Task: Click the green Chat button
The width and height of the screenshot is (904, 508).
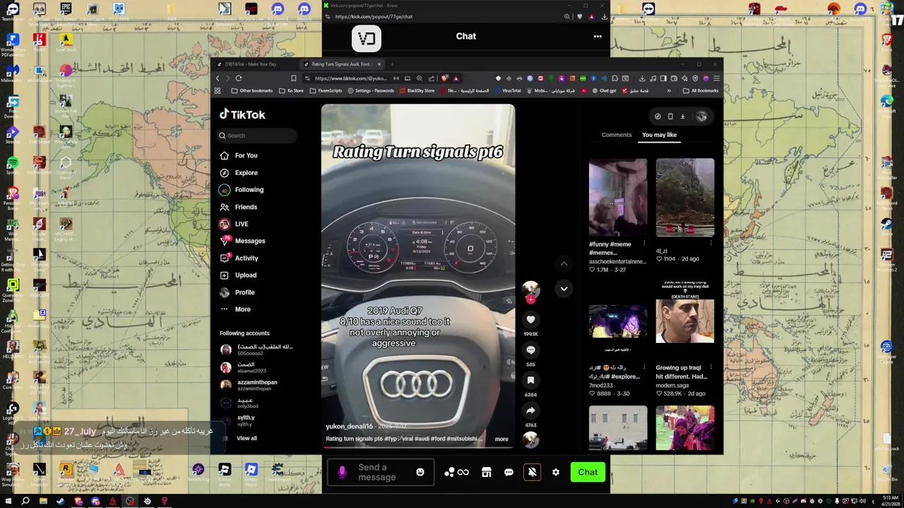Action: pos(588,472)
